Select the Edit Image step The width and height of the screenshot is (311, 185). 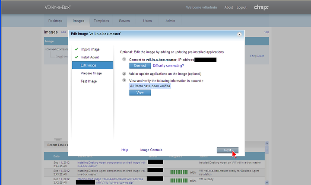tap(92, 65)
